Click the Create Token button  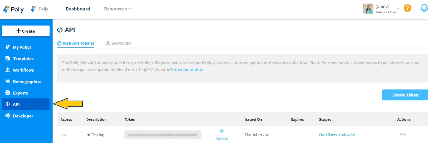405,95
